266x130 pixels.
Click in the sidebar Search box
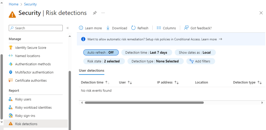pyautogui.click(x=36, y=28)
